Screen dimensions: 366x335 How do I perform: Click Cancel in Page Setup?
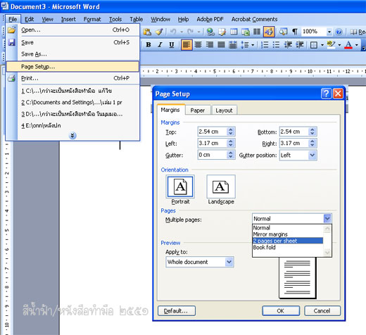pos(322,311)
